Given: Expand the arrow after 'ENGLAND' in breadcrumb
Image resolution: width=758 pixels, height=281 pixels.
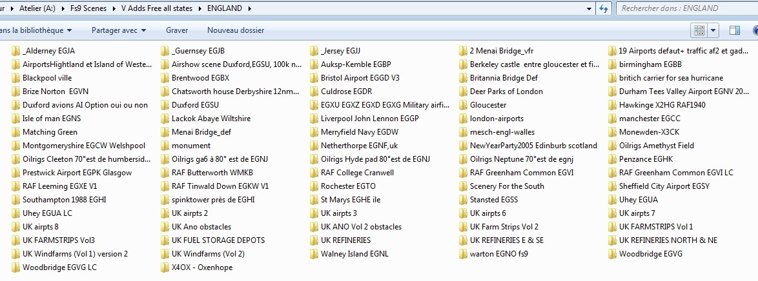Looking at the screenshot, I should click(x=249, y=8).
